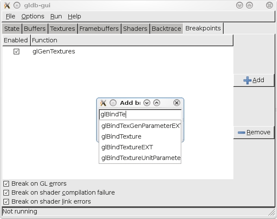Click the main window's up-arrow maximize icon
The height and width of the screenshot is (219, 277).
[x=249, y=5]
